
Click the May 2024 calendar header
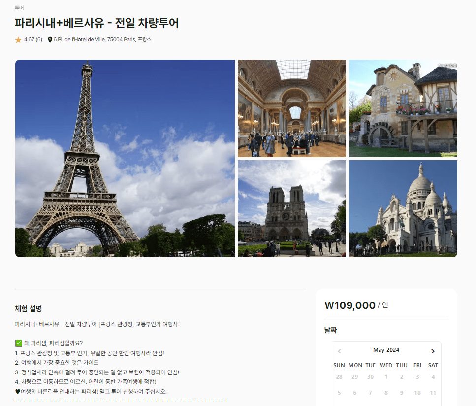(386, 350)
